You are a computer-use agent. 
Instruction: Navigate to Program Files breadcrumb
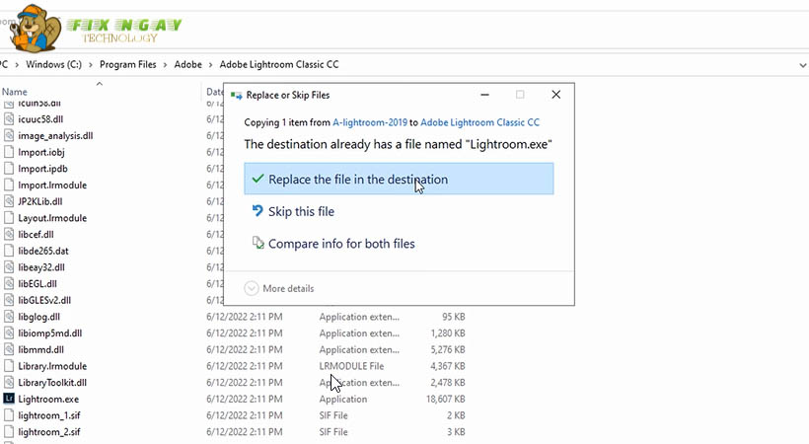pos(127,64)
